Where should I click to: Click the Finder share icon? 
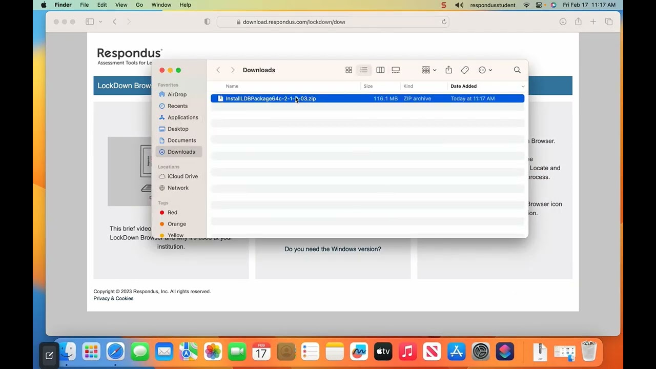coord(448,70)
